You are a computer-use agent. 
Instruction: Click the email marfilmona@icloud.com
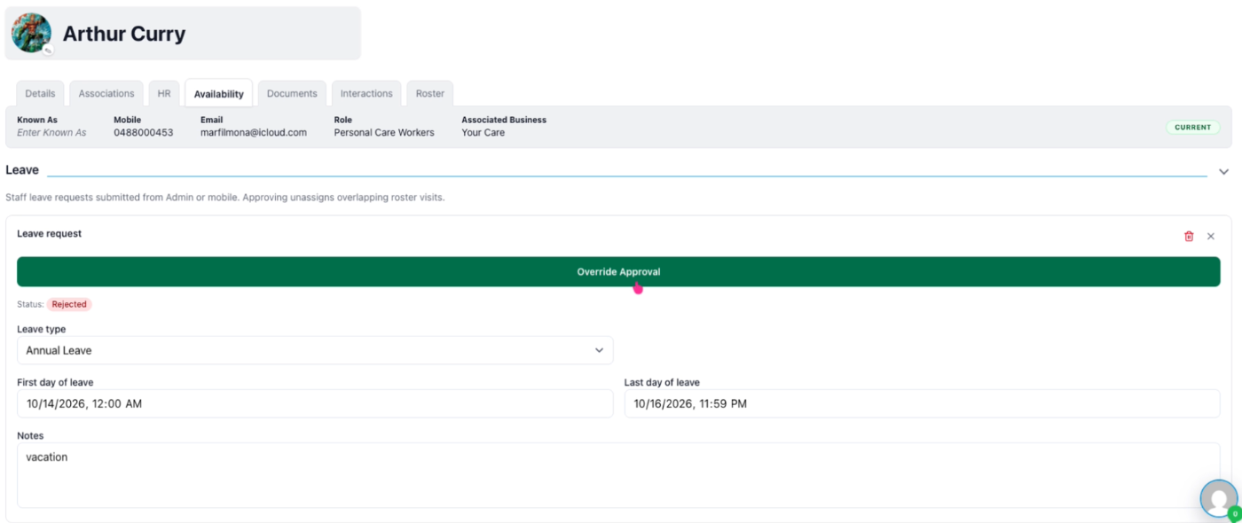coord(254,133)
